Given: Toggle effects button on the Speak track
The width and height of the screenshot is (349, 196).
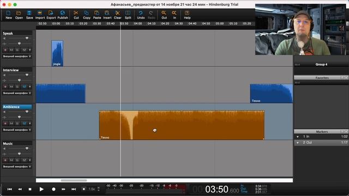Looking at the screenshot, I should coord(24,50).
